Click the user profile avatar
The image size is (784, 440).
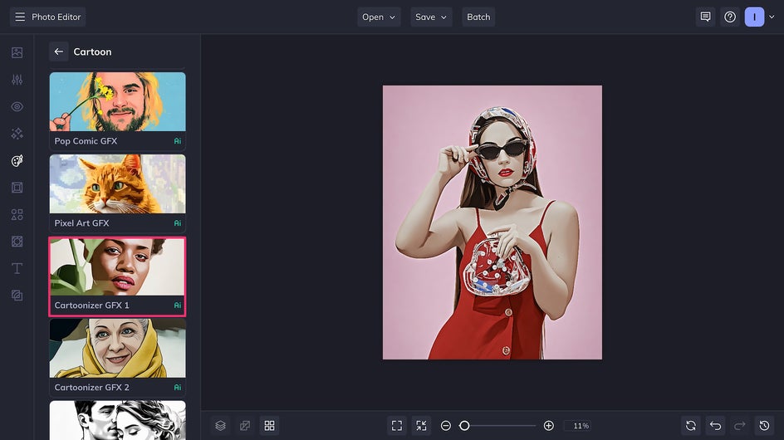(x=754, y=17)
